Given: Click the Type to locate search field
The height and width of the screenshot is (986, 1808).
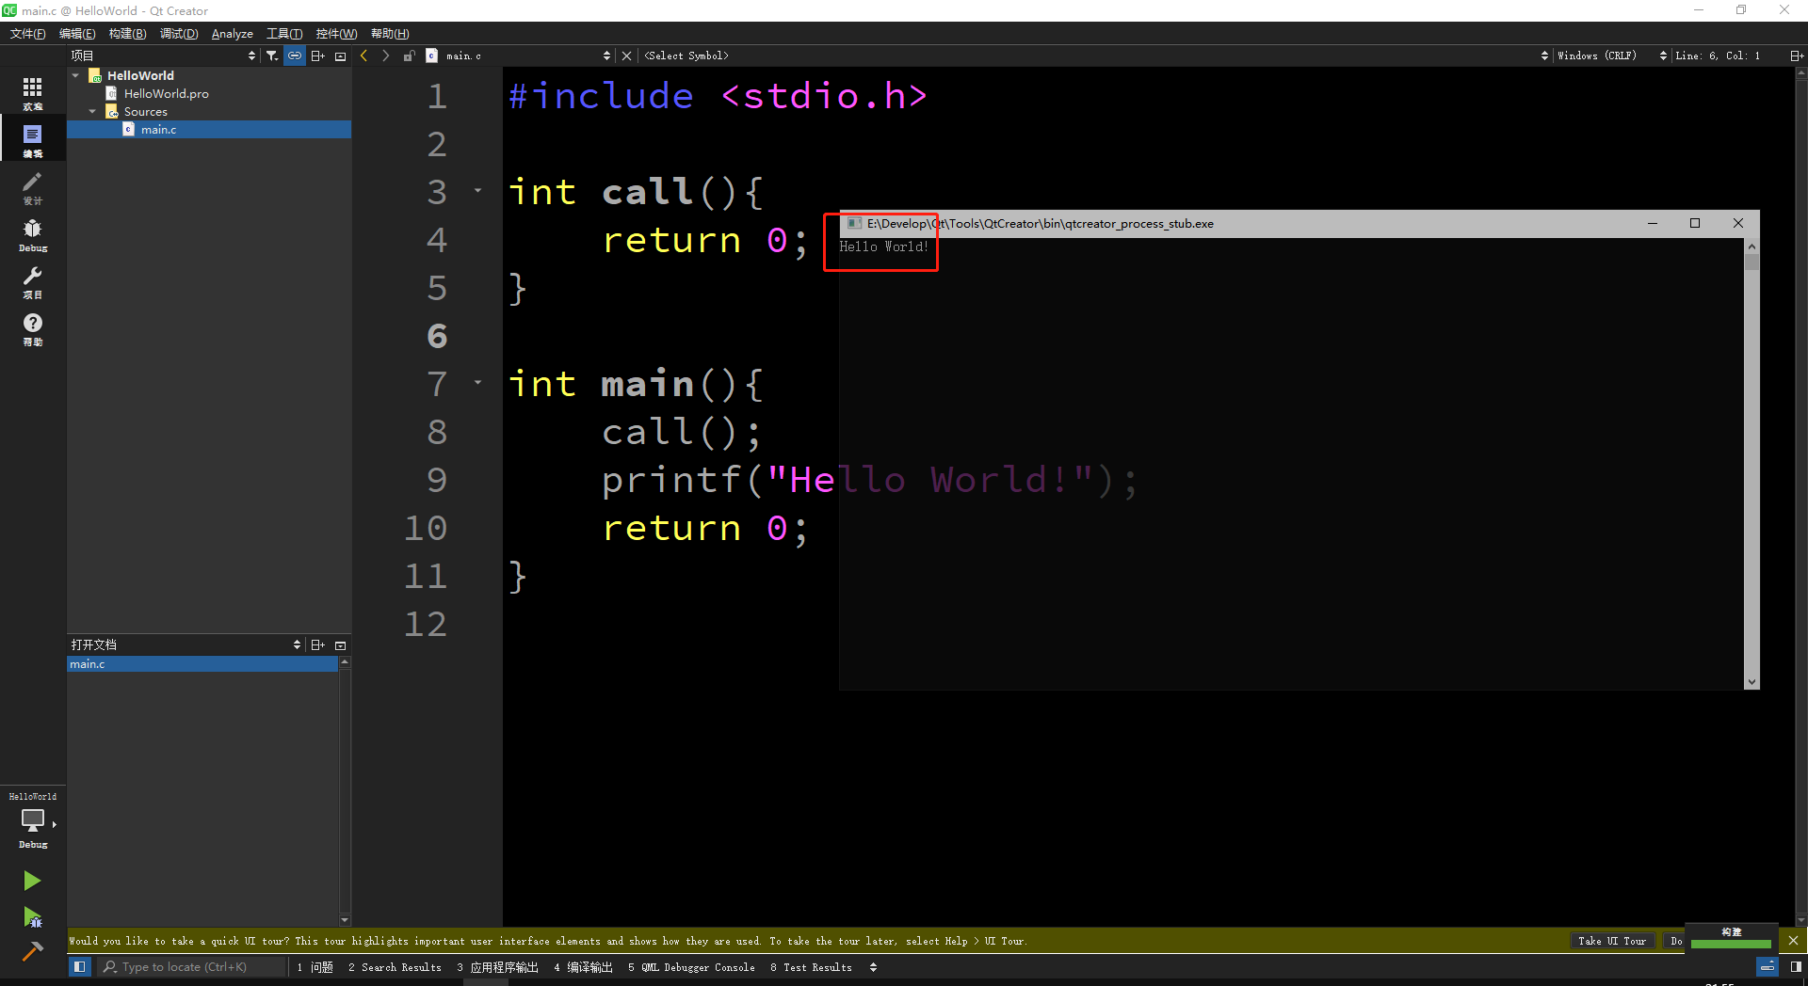Looking at the screenshot, I should (x=192, y=966).
